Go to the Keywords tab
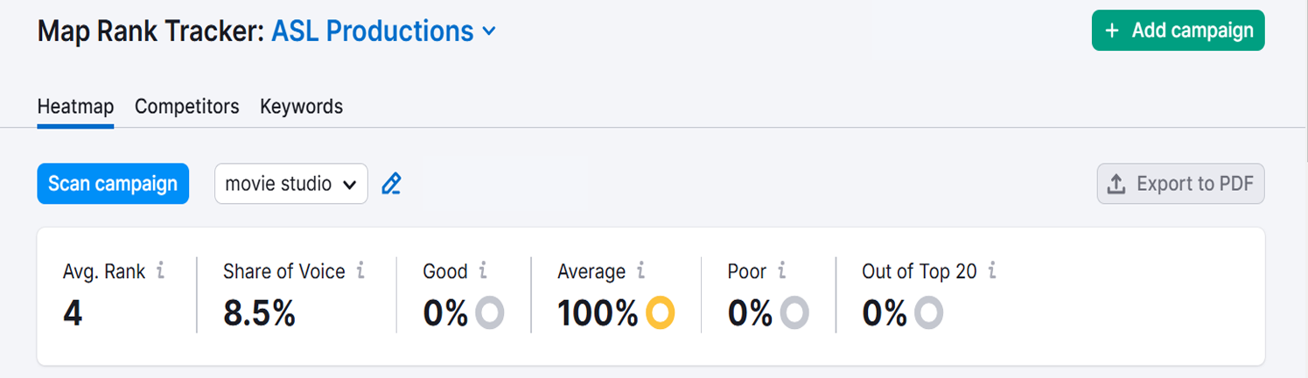 [301, 107]
